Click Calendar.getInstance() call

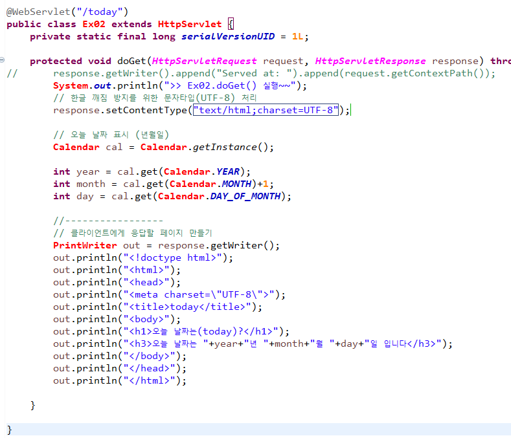click(207, 147)
